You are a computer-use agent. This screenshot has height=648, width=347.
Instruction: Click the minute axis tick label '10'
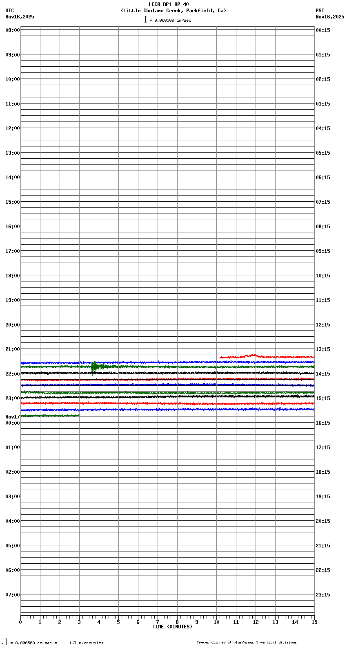pyautogui.click(x=216, y=622)
